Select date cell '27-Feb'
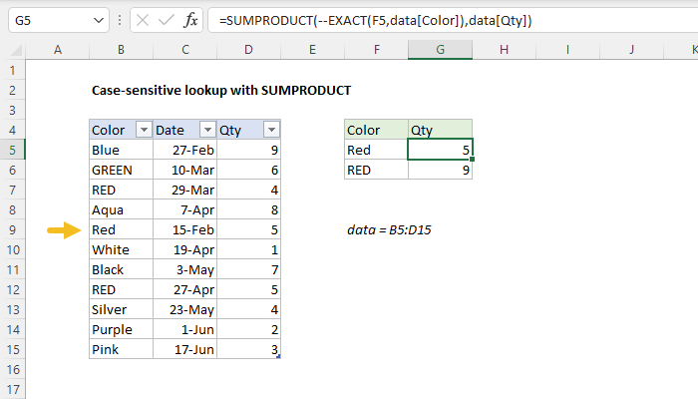This screenshot has height=399, width=698. coord(185,150)
